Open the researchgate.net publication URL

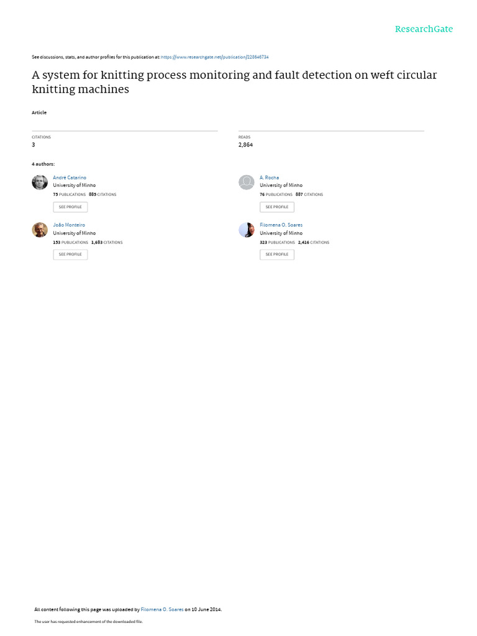(215, 57)
